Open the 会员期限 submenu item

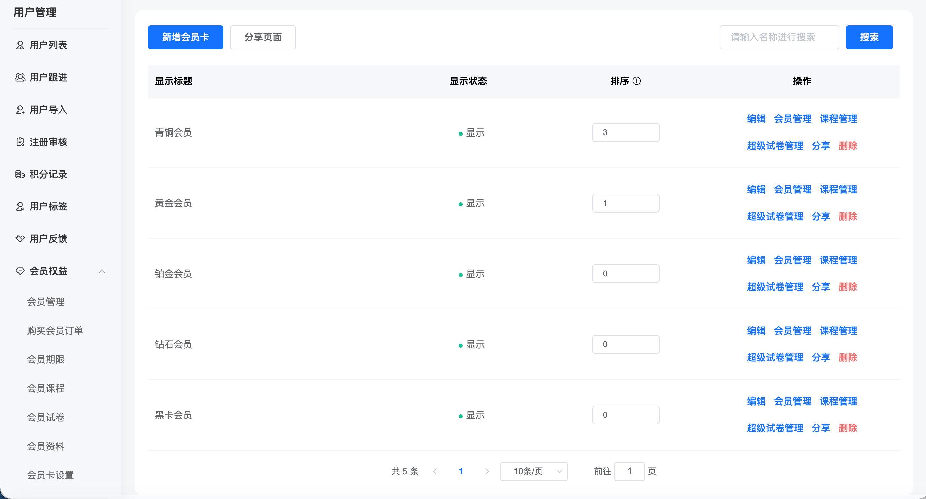pos(46,359)
